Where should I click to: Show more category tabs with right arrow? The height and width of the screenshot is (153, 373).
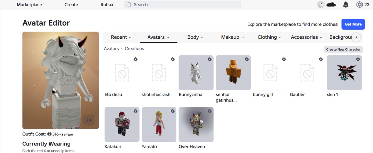(356, 37)
